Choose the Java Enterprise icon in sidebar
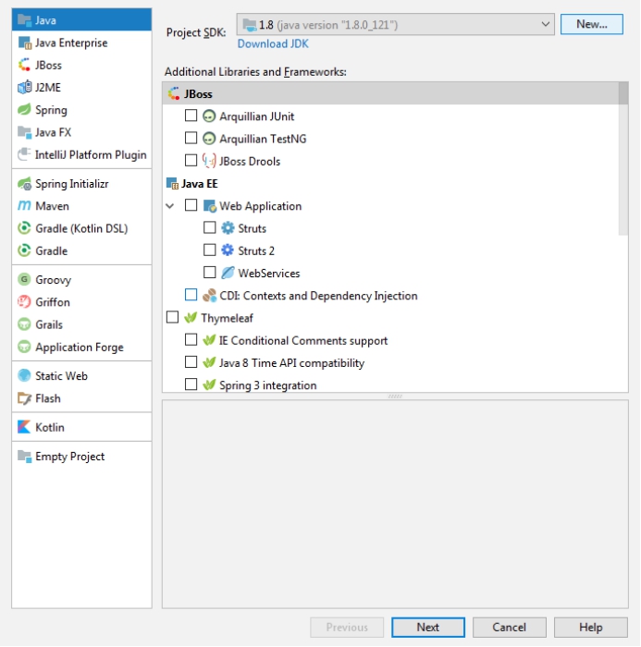This screenshot has width=641, height=647. coord(24,43)
